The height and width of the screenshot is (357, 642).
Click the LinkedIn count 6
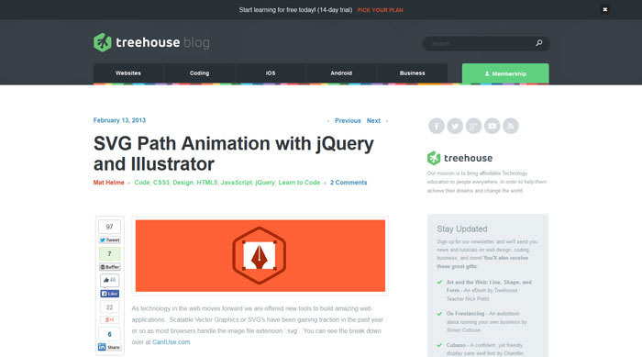coord(109,334)
